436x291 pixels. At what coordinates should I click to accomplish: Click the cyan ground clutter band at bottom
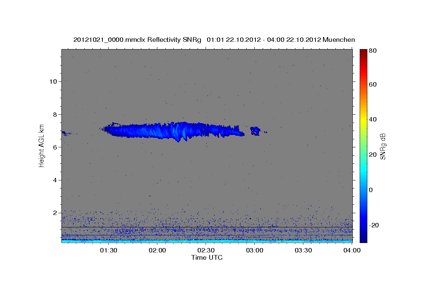pyautogui.click(x=207, y=241)
